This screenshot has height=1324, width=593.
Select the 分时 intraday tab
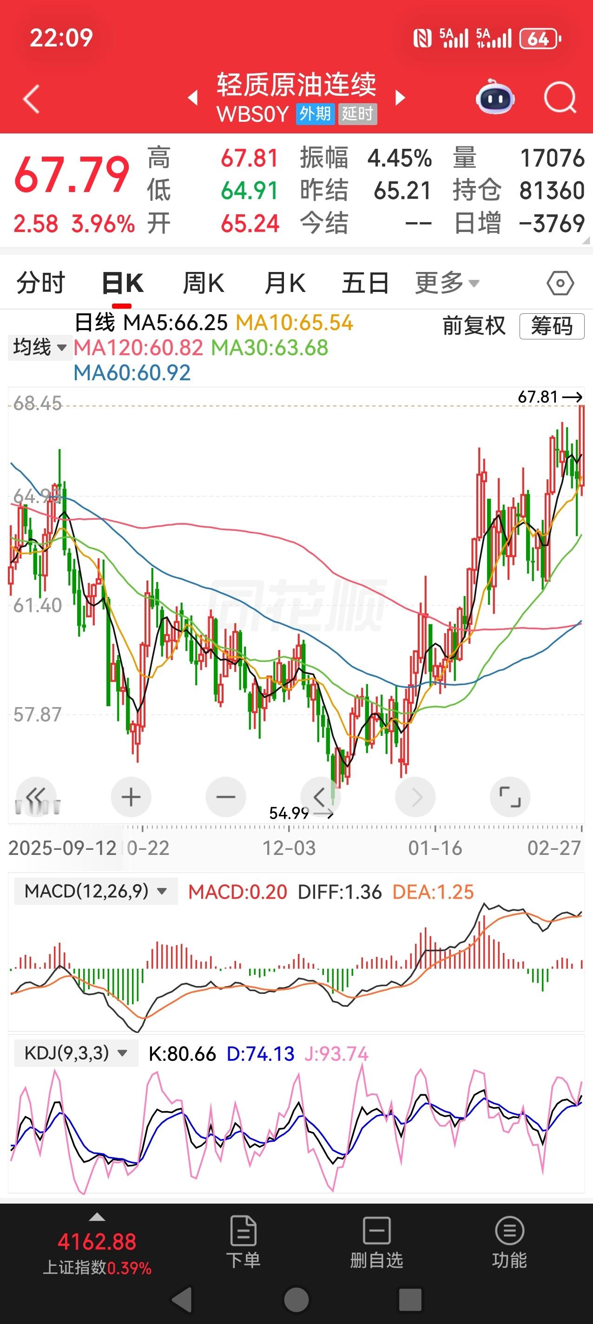41,283
